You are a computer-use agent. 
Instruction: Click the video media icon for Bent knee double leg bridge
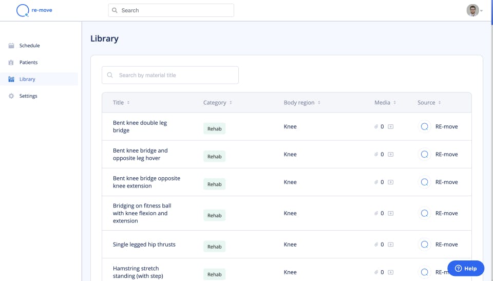391,127
